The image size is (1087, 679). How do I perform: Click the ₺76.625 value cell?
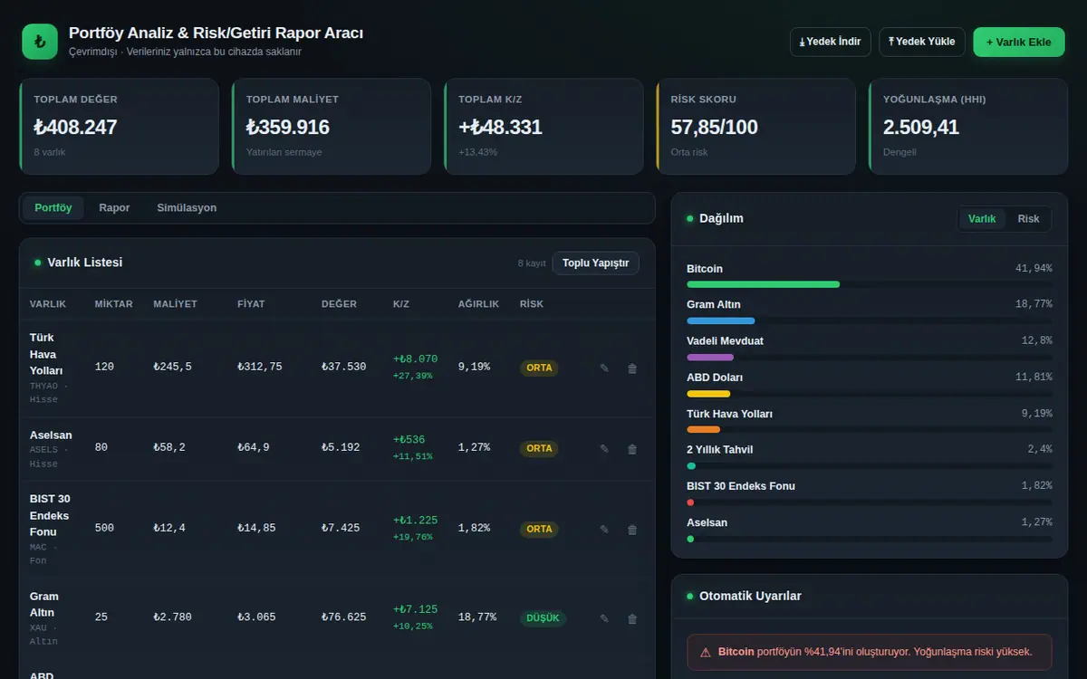pyautogui.click(x=343, y=617)
